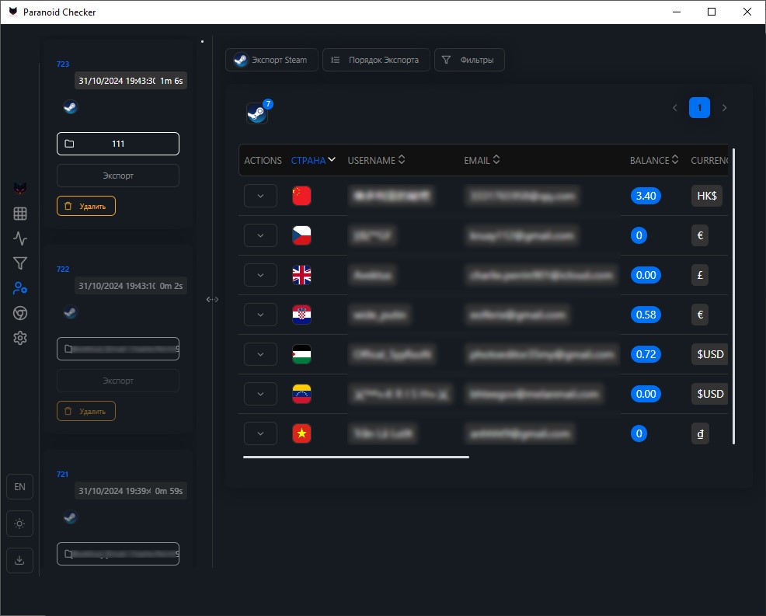Image resolution: width=766 pixels, height=616 pixels.
Task: Open the table grid view in sidebar
Action: (20, 214)
